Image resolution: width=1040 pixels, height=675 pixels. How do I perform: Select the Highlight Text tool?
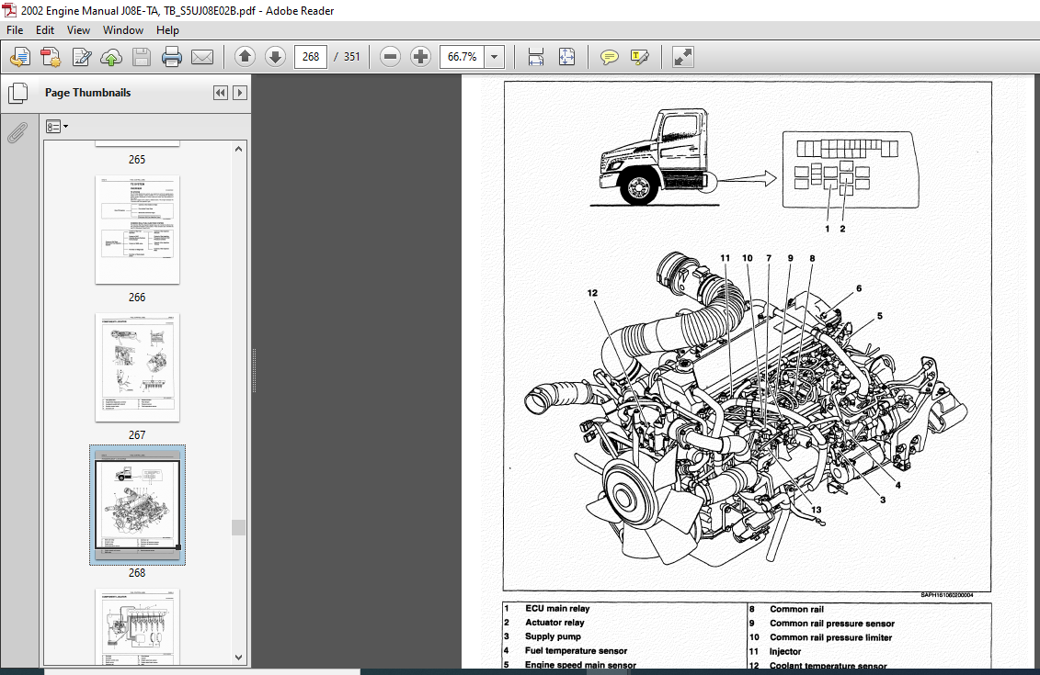click(x=639, y=57)
